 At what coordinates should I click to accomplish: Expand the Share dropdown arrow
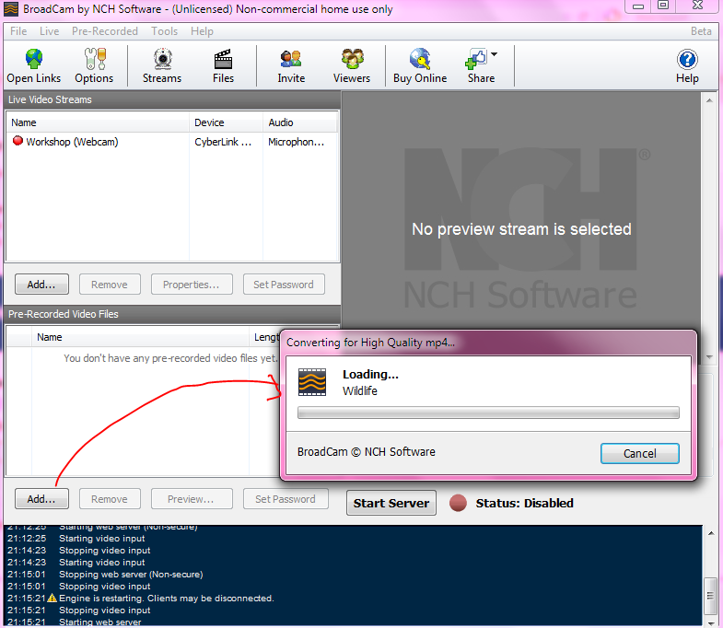pos(495,54)
